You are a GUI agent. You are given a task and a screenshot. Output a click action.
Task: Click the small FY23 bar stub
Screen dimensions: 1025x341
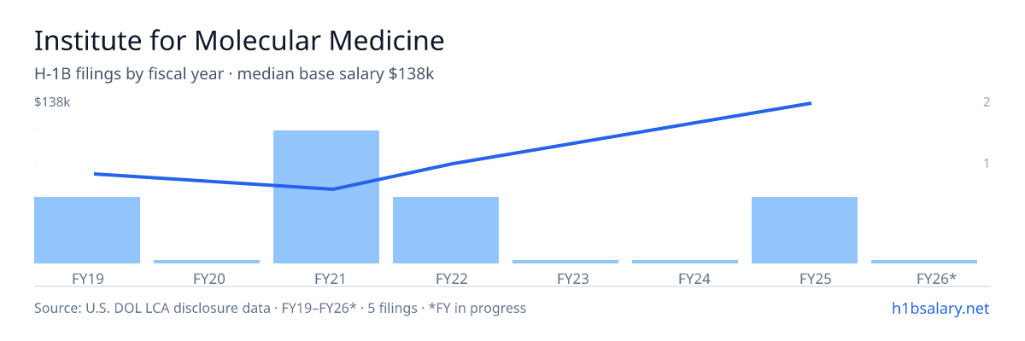coord(565,262)
